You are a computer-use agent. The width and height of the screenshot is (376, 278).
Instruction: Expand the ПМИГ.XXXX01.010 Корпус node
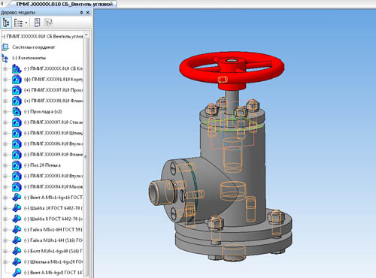point(5,80)
